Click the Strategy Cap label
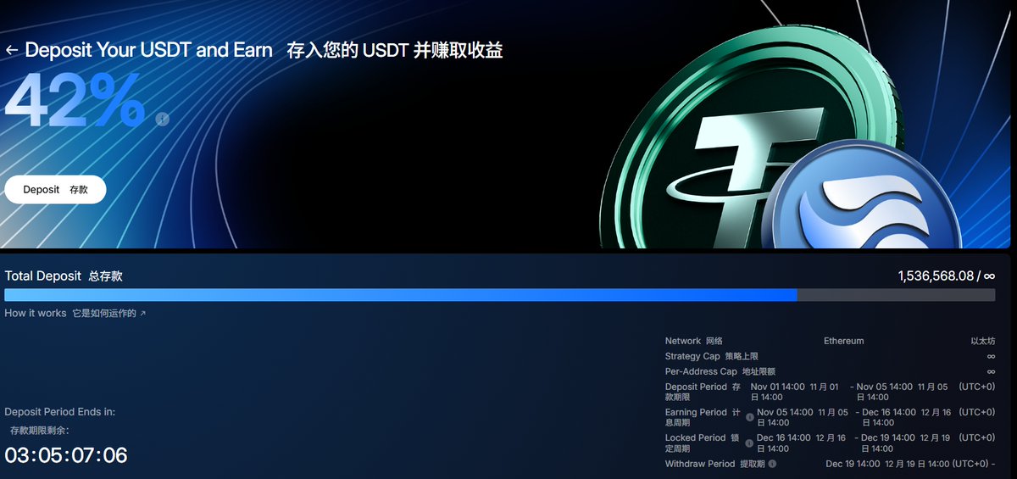The height and width of the screenshot is (479, 1017). click(711, 356)
